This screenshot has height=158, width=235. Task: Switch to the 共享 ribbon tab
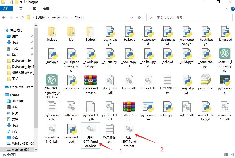click(33, 9)
